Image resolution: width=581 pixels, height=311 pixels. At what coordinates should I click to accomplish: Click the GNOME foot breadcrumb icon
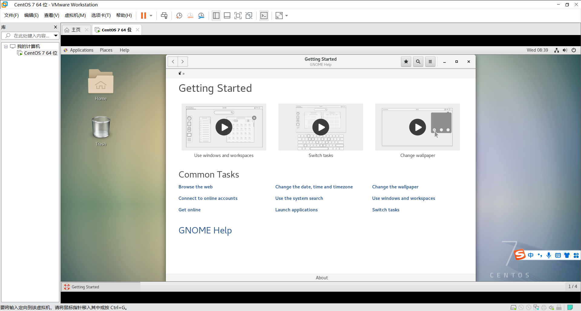(x=180, y=73)
